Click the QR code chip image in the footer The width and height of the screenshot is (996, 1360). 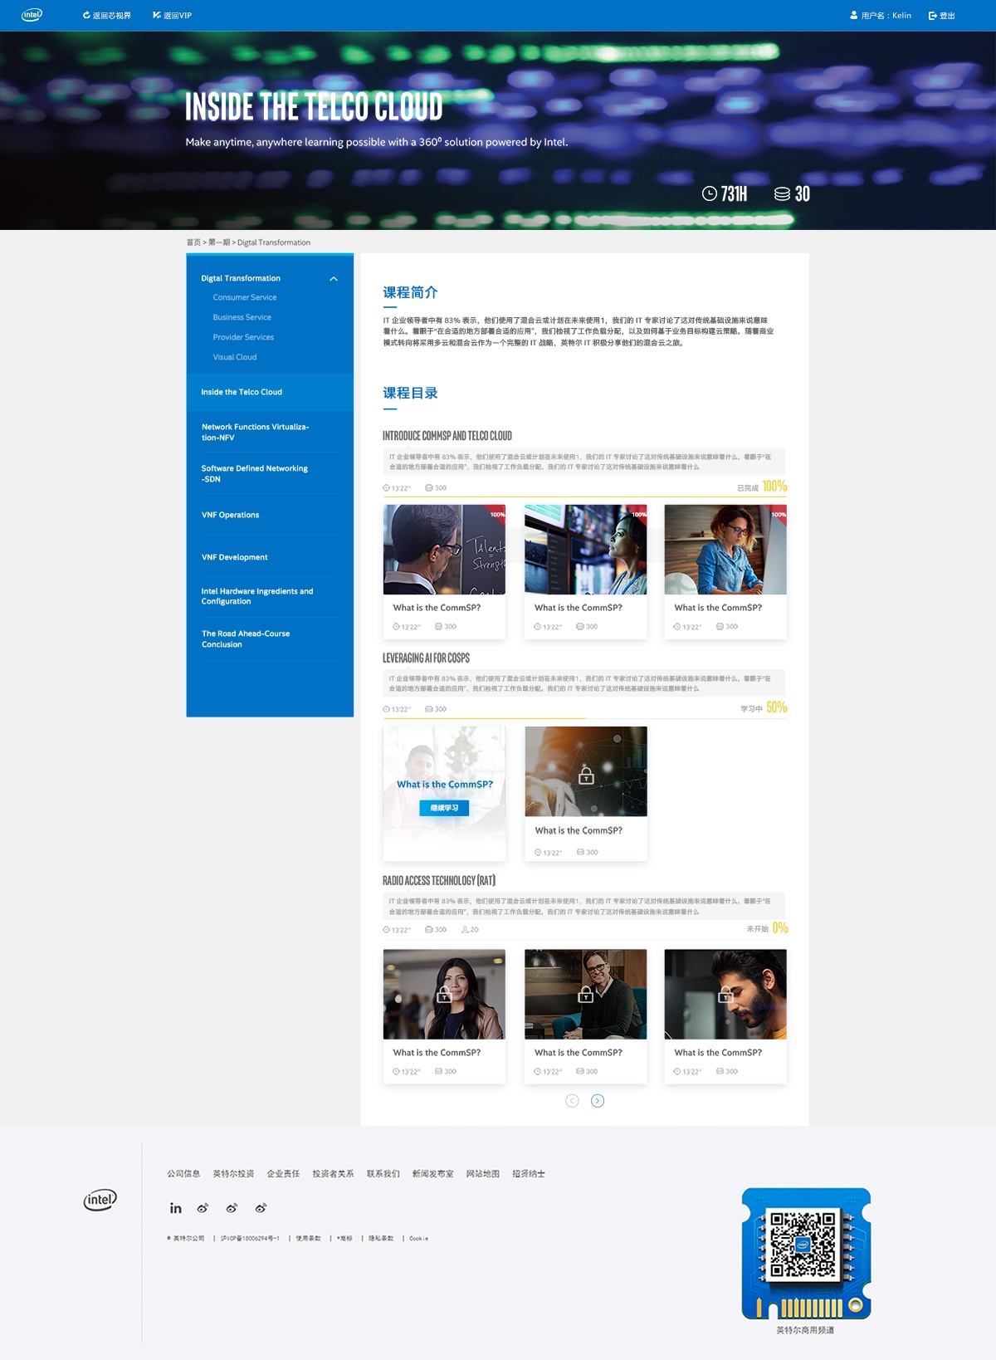click(805, 1254)
